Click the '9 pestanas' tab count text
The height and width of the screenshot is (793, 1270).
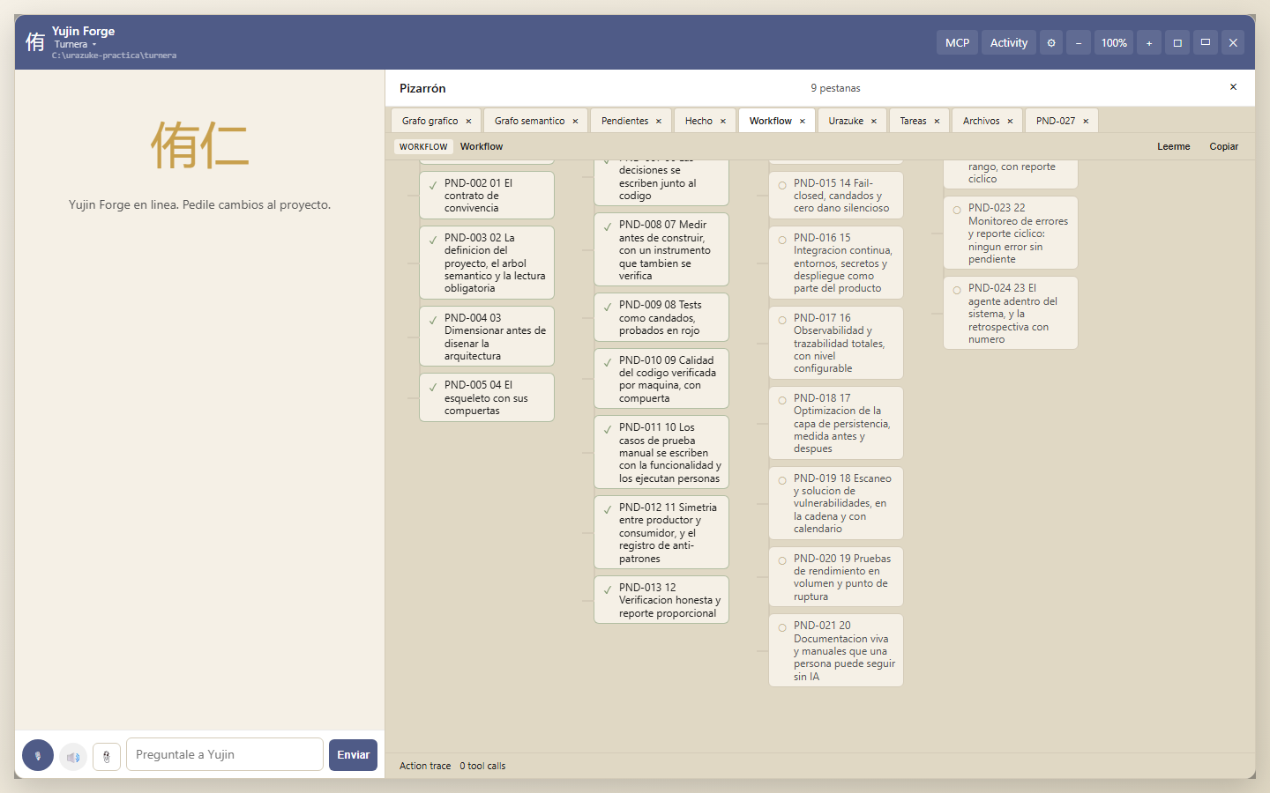tap(835, 88)
